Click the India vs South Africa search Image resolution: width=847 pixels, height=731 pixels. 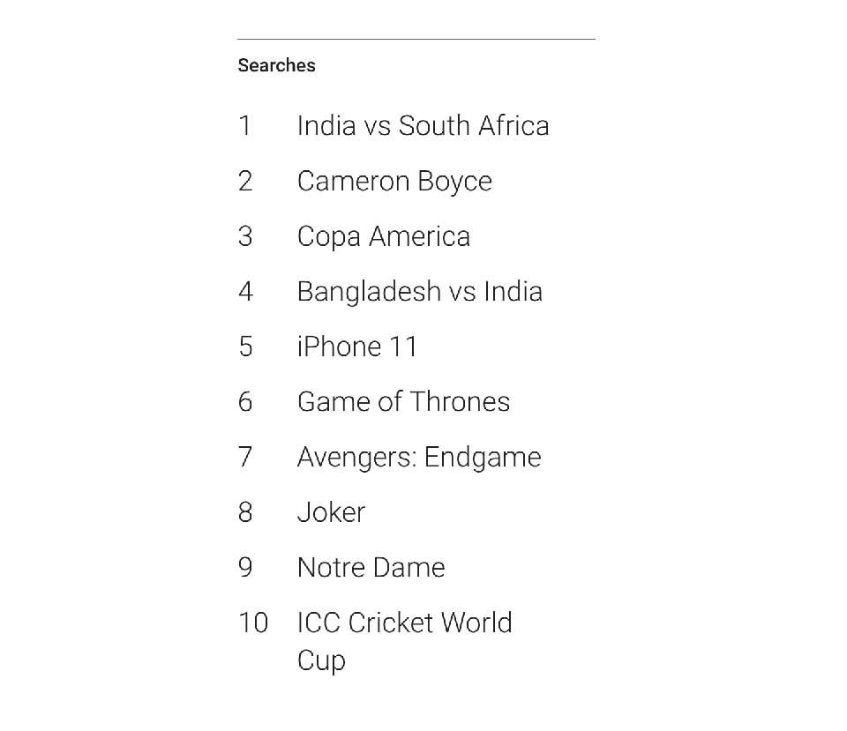pos(423,126)
